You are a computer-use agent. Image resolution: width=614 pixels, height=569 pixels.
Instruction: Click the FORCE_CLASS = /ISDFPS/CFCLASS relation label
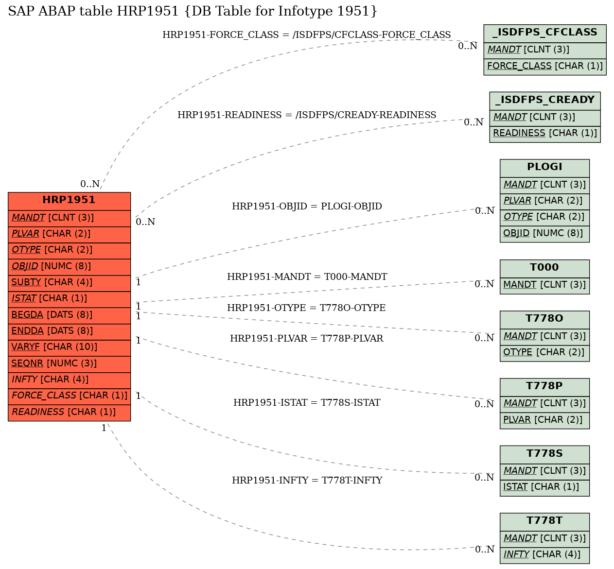coord(307,35)
